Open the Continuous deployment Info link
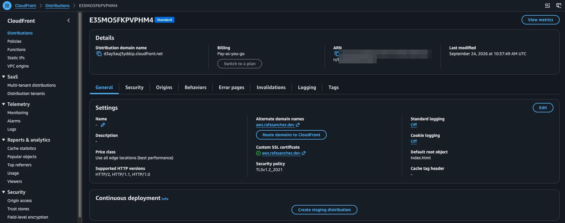The height and width of the screenshot is (223, 565). (x=165, y=199)
